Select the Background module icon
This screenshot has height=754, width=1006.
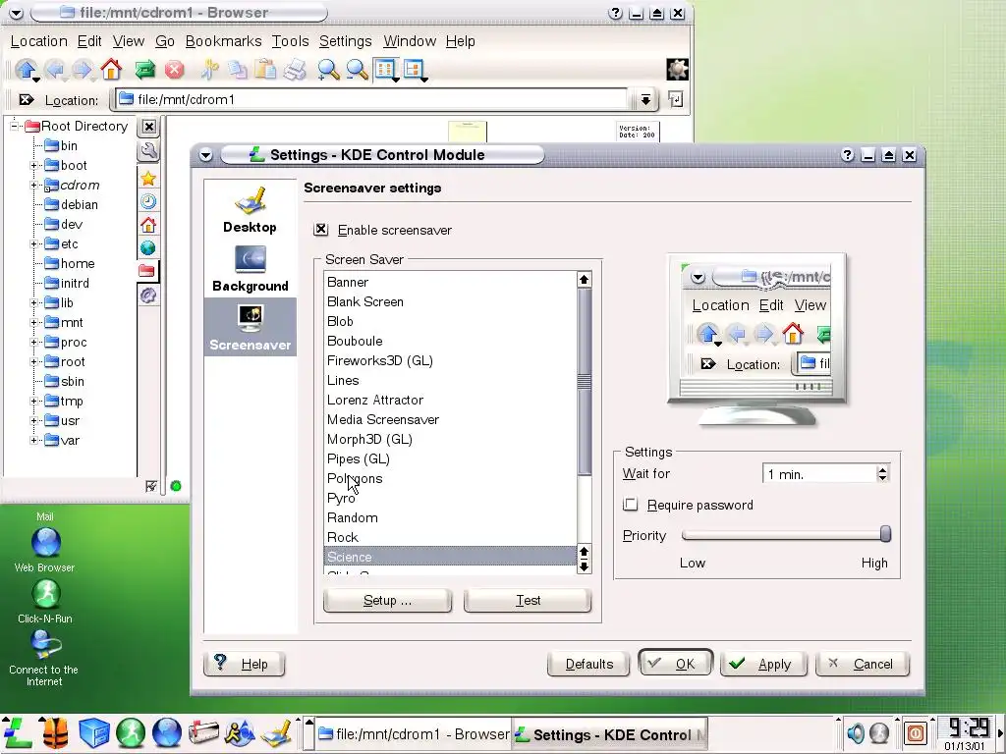[251, 269]
